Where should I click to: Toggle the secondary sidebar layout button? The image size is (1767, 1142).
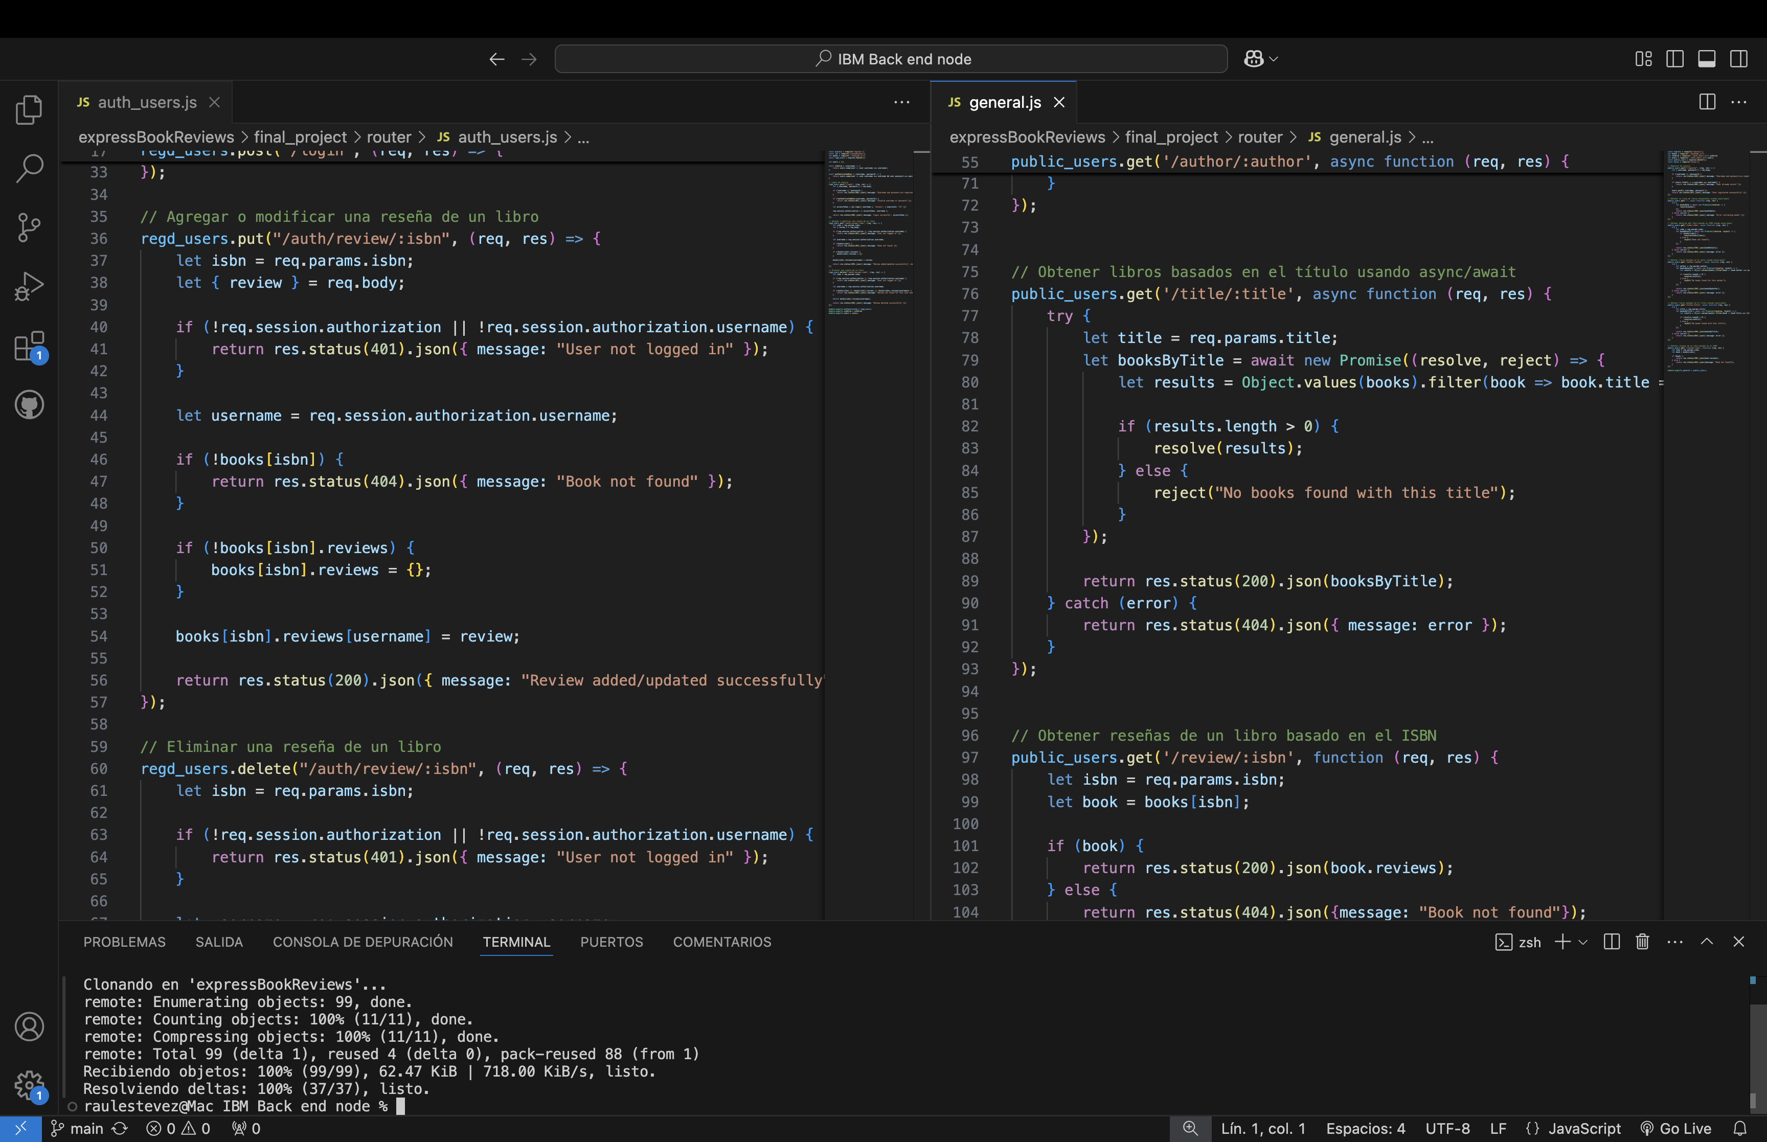tap(1739, 59)
